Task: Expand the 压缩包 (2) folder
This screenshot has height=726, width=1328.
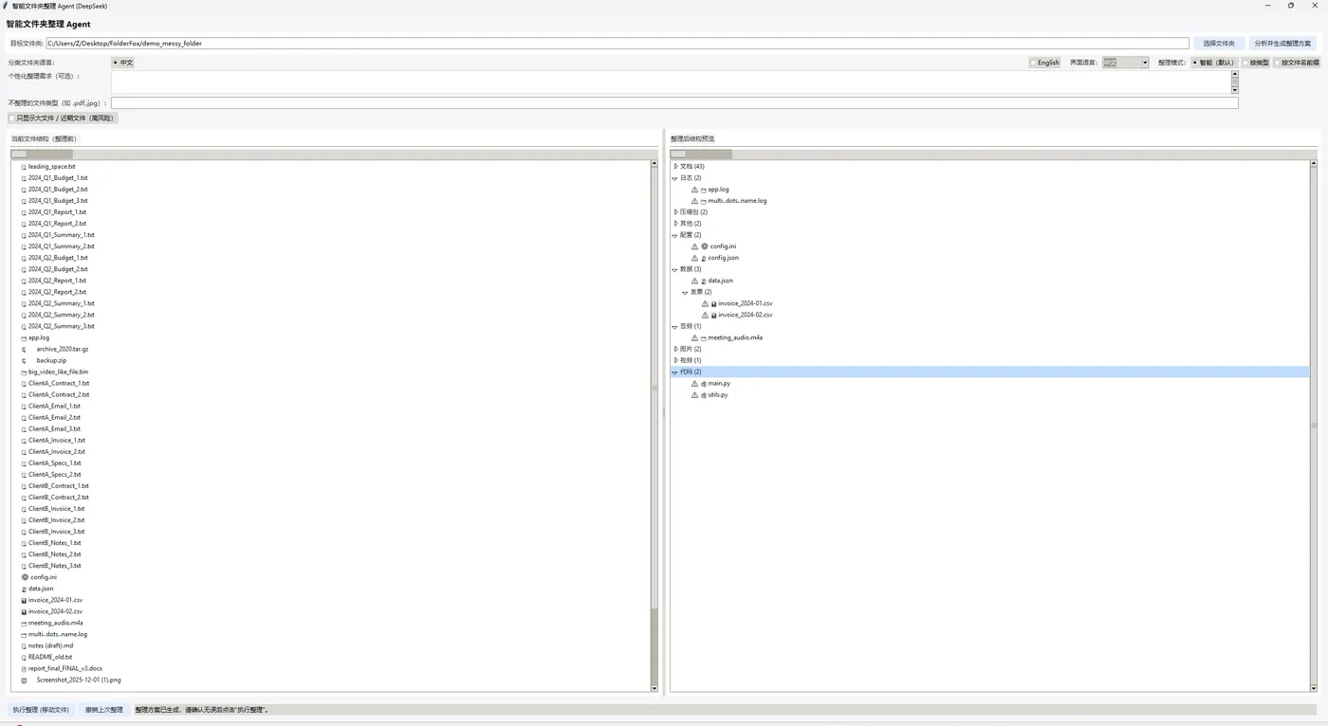Action: tap(675, 212)
